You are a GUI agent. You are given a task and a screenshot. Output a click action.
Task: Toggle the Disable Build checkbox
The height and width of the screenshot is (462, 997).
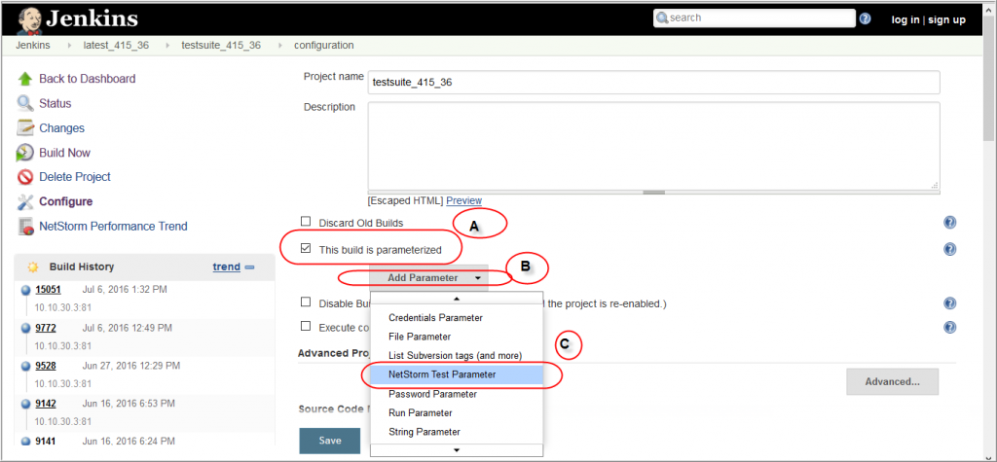click(x=306, y=302)
